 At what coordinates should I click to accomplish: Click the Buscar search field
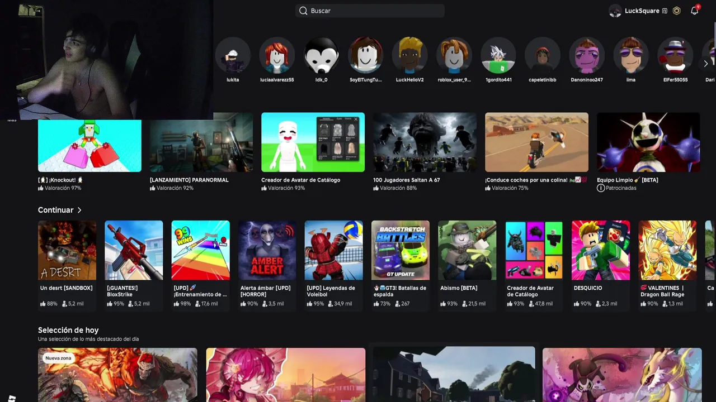pos(370,11)
